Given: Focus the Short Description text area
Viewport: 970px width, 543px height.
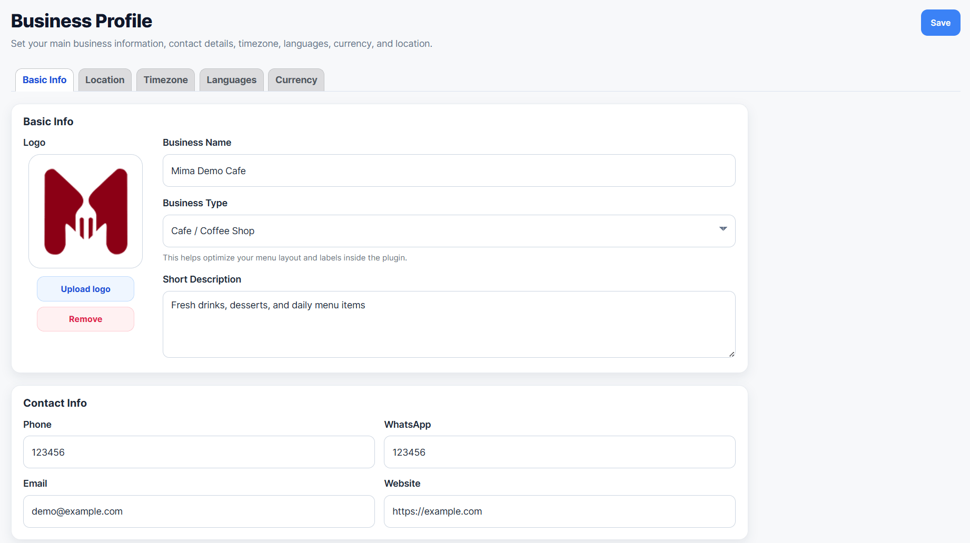Looking at the screenshot, I should tap(449, 324).
